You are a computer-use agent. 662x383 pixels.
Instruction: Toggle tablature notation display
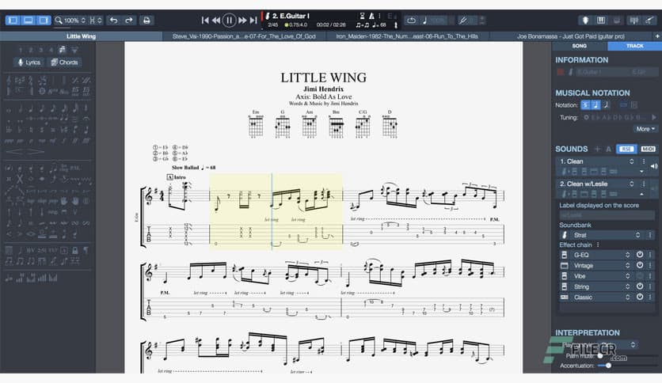pyautogui.click(x=595, y=105)
